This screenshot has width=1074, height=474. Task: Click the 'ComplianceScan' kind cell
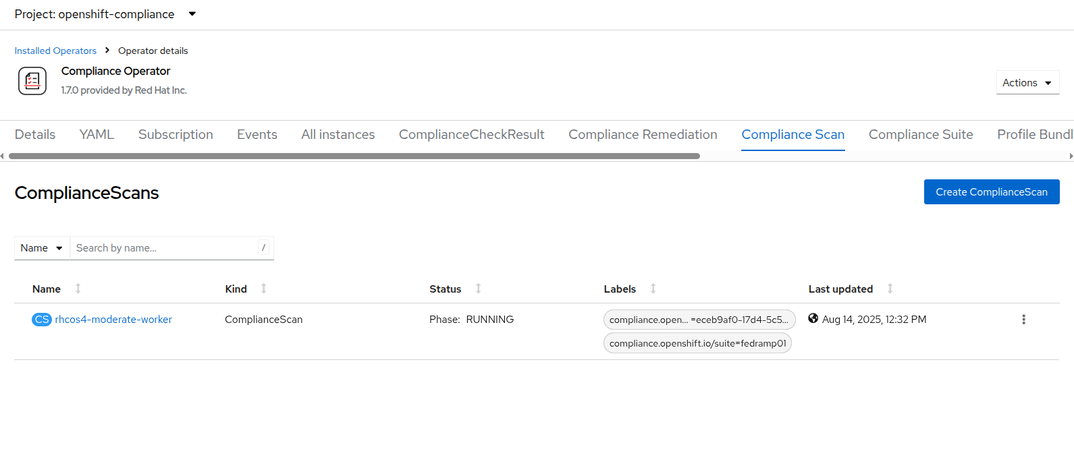[263, 320]
